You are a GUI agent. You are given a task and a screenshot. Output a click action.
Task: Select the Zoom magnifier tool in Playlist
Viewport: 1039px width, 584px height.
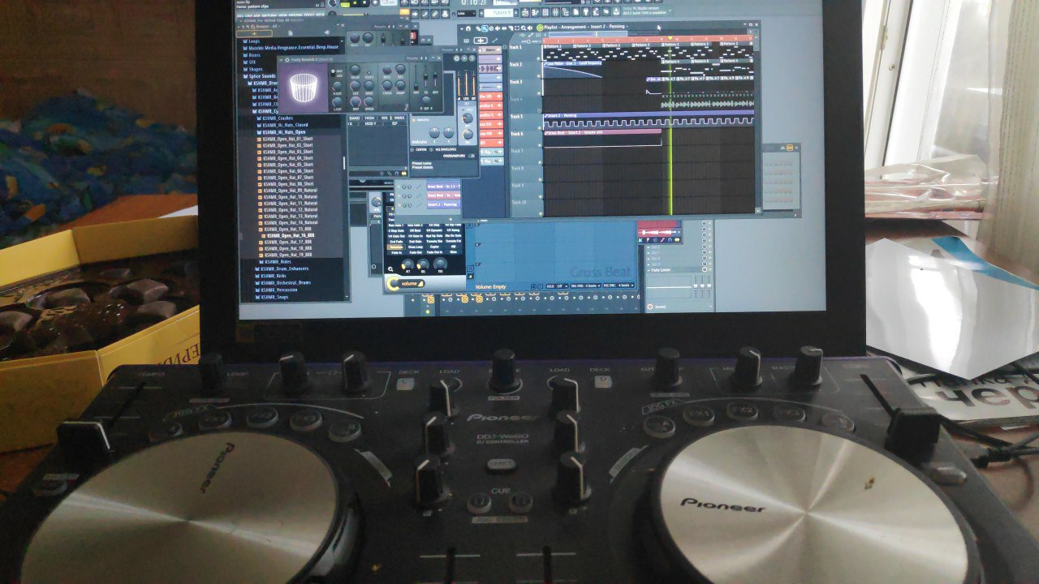pos(524,28)
